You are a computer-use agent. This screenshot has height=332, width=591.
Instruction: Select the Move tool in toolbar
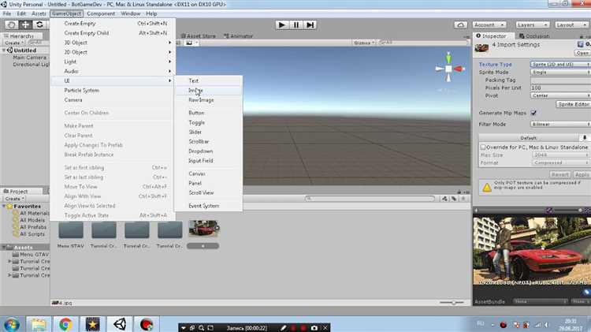[25, 25]
